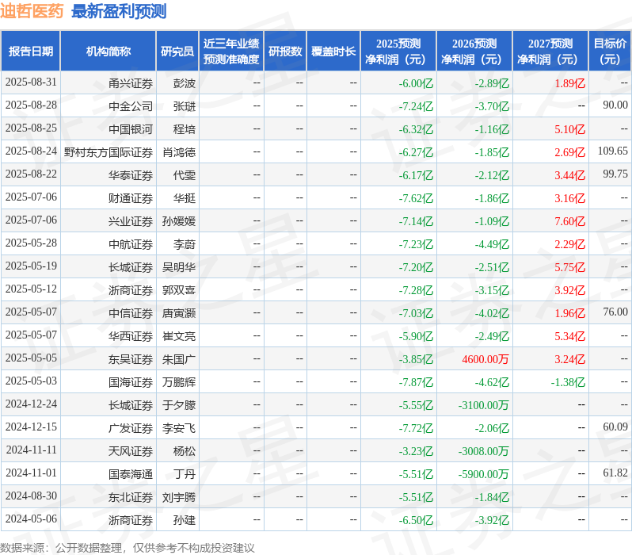
Task: Open the 国泰海通 institution entry
Action: tap(131, 474)
